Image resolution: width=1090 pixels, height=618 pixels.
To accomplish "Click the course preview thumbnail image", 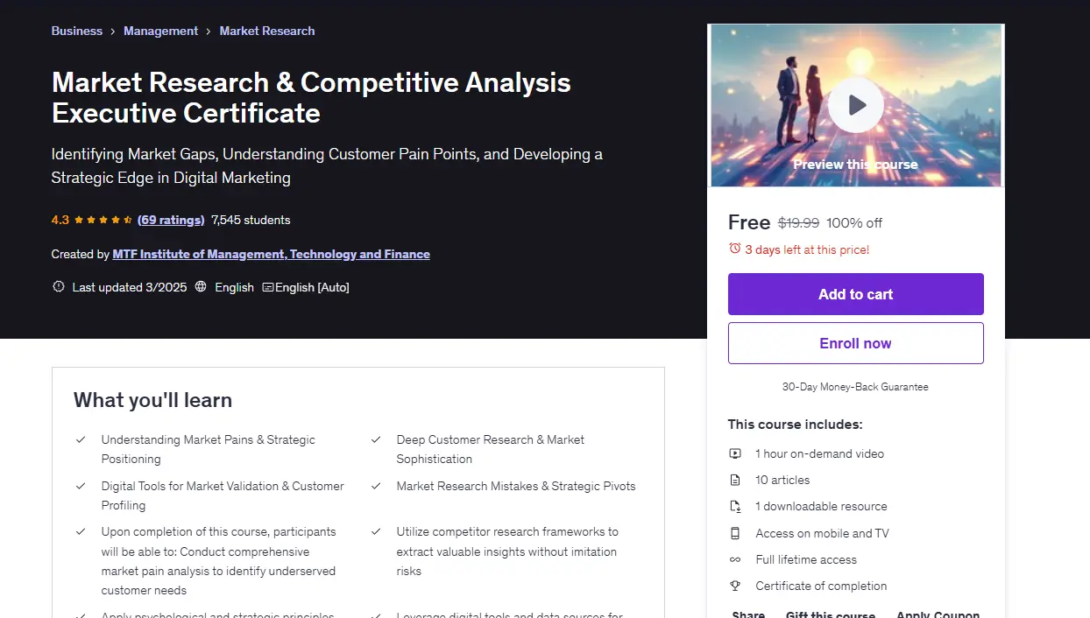I will point(856,105).
